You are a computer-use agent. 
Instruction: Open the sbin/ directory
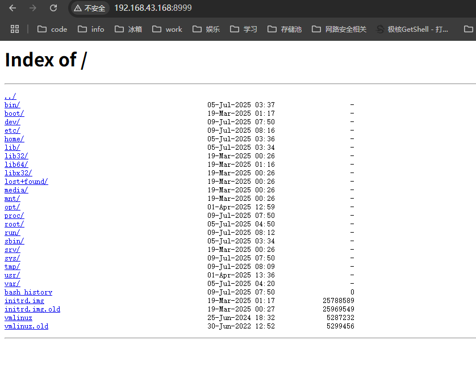14,241
